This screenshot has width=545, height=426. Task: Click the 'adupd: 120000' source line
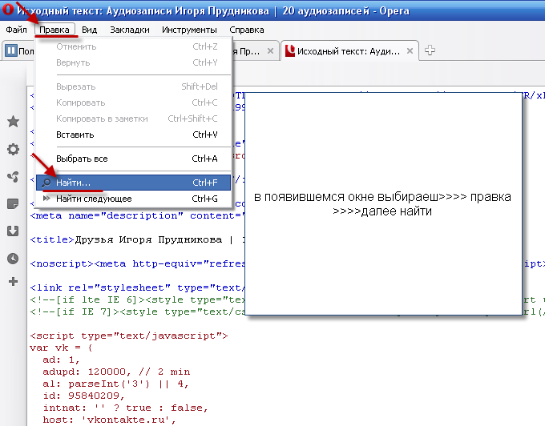pyautogui.click(x=116, y=372)
